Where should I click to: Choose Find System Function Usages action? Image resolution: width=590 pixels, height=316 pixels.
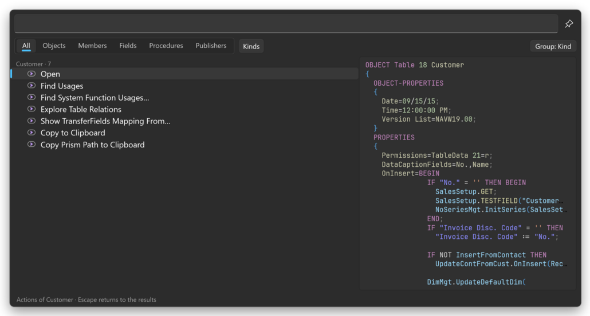[184, 98]
